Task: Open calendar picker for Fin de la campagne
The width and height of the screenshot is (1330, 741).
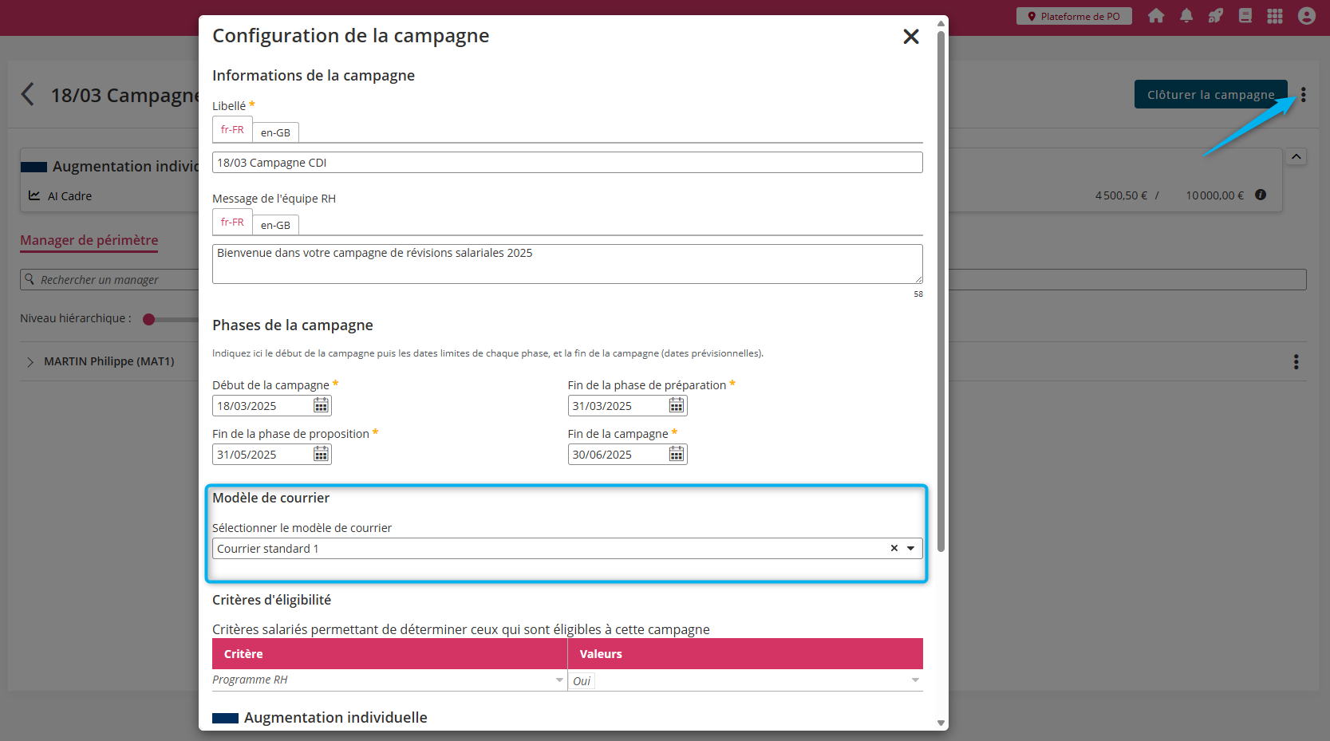Action: (x=676, y=455)
